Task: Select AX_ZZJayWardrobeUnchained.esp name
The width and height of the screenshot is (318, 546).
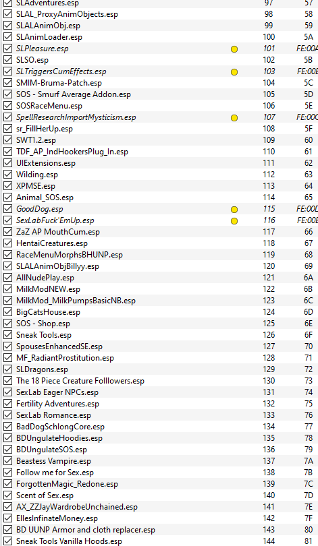Action: pyautogui.click(x=77, y=507)
